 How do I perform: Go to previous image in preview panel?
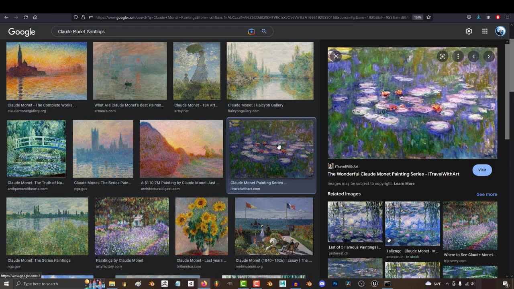(473, 56)
